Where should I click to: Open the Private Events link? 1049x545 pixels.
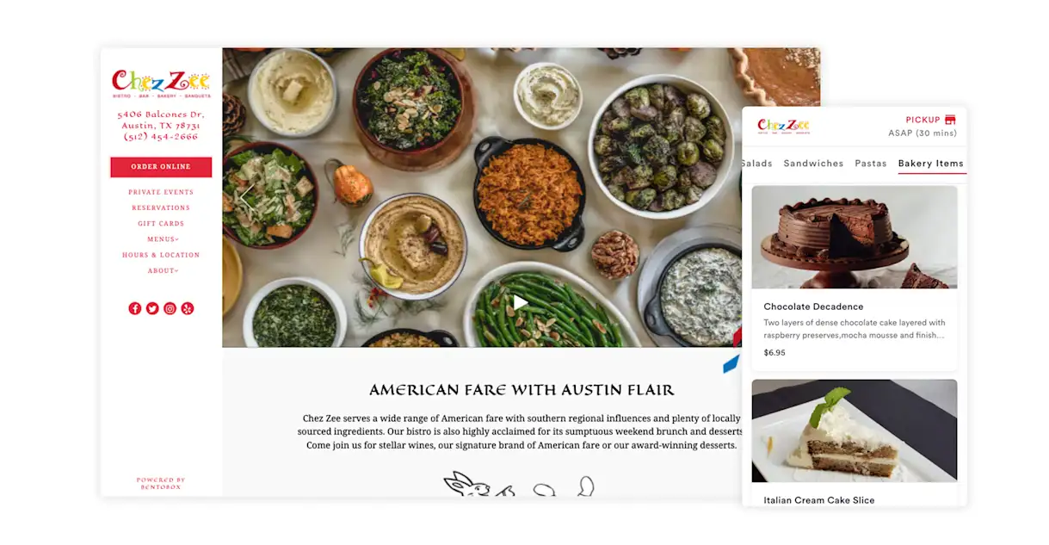tap(161, 192)
